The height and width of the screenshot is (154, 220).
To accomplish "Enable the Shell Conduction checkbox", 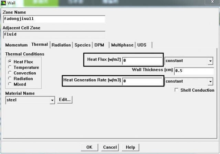I will point(177,90).
